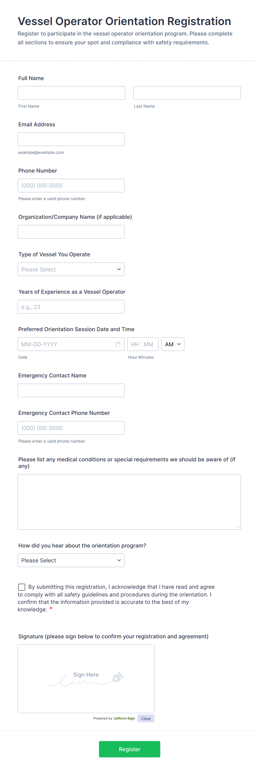Expand the AM/PM time selector
This screenshot has height=771, width=256.
[173, 344]
